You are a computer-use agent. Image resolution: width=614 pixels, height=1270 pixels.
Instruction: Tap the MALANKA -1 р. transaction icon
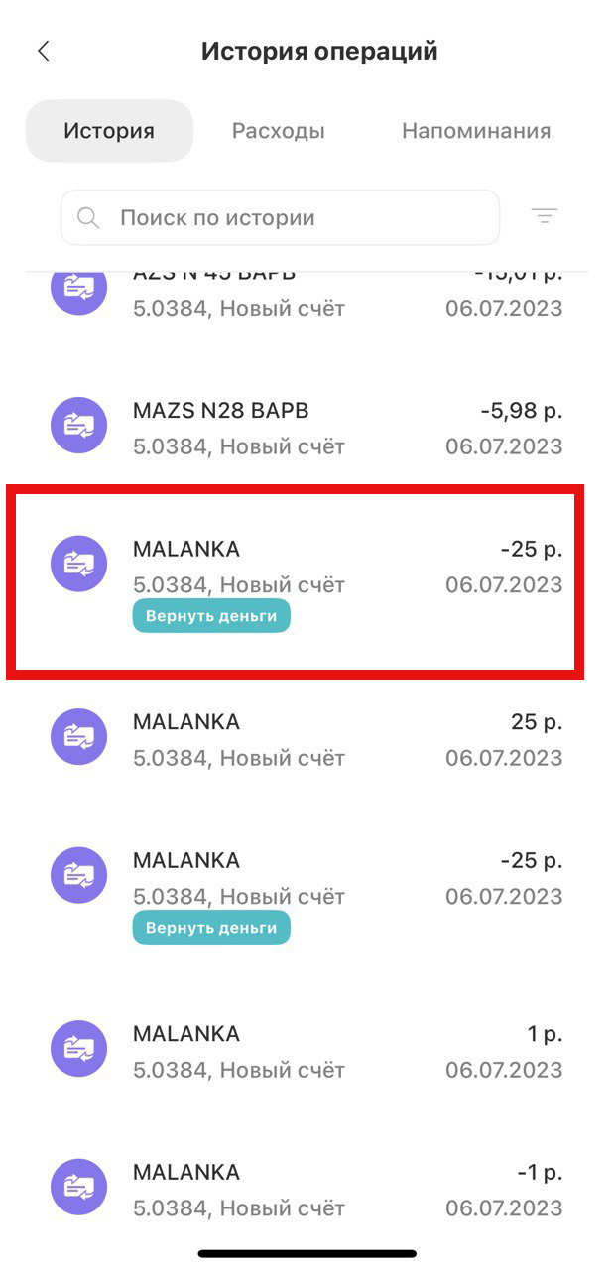point(78,1187)
